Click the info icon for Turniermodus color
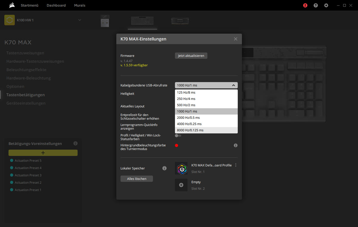358x227 pixels. 235,146
